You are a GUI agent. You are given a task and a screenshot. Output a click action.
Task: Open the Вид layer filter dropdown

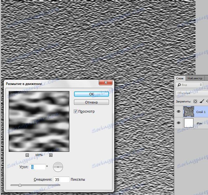[189, 85]
